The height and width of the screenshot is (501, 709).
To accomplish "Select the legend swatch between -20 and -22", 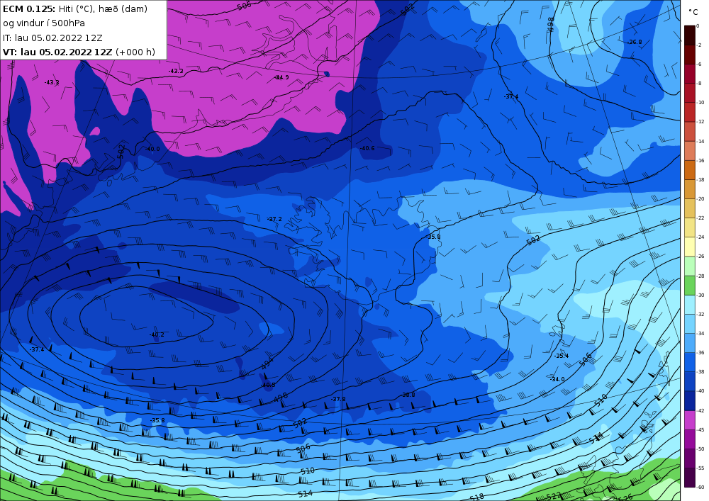I will coord(690,208).
